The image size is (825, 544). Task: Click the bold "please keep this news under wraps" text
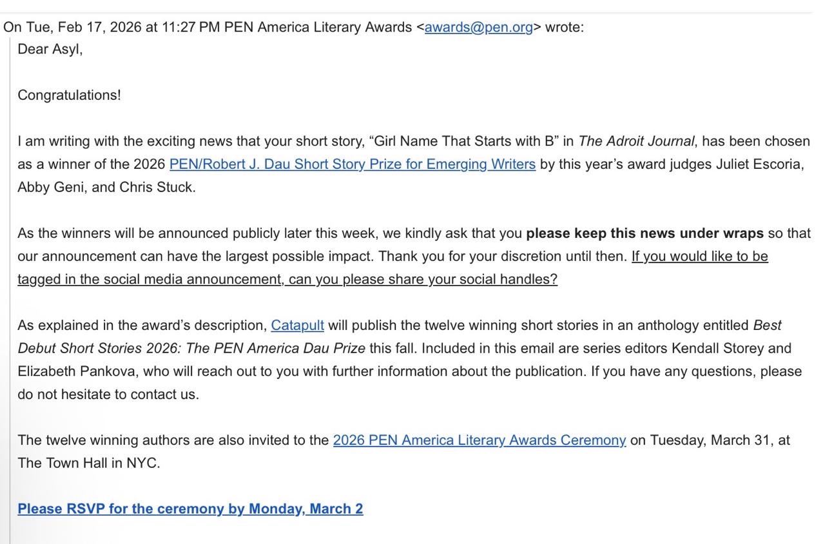(x=645, y=233)
